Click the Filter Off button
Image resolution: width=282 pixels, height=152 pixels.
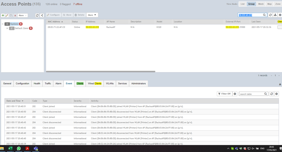(x=224, y=94)
